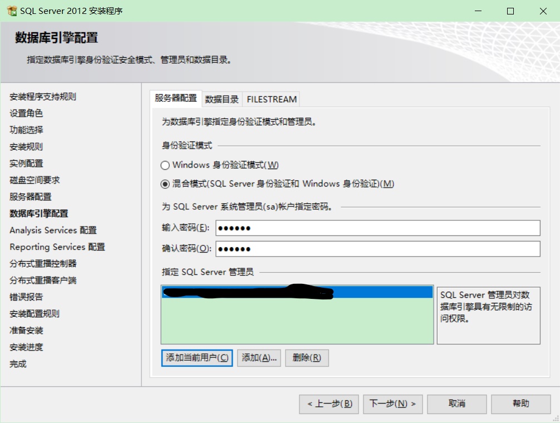This screenshot has height=423, width=560.
Task: Click 磁盘空间要求 step in sidebar
Action: [35, 180]
